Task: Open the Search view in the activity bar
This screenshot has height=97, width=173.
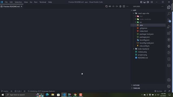Action: (x=169, y=14)
